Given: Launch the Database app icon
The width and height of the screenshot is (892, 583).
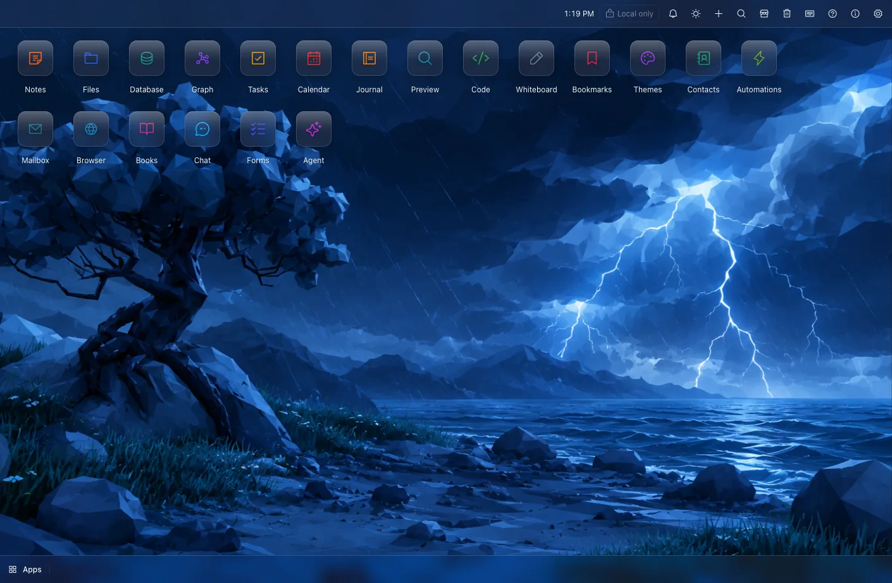Looking at the screenshot, I should tap(147, 58).
